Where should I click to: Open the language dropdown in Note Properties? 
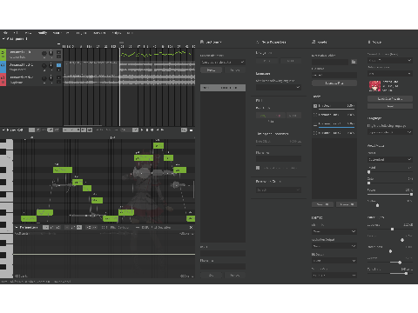coord(279,87)
